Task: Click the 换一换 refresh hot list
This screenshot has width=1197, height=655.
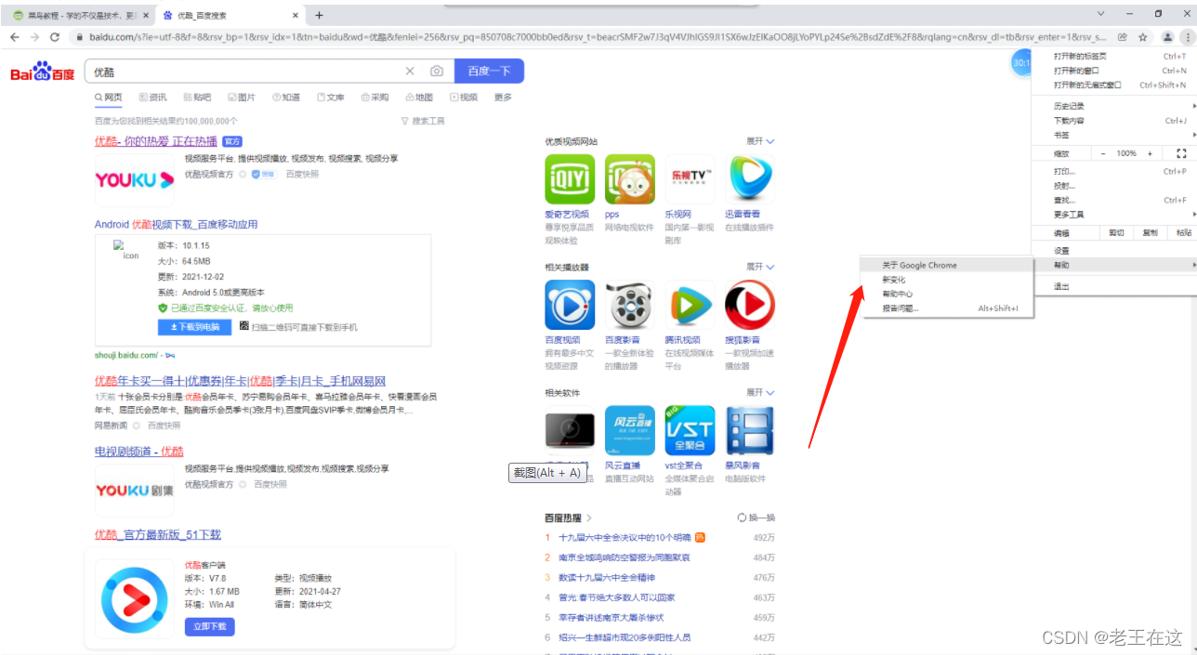Action: (756, 517)
